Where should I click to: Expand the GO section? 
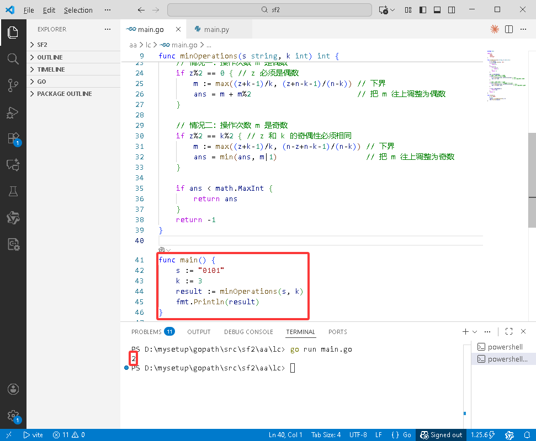73,82
